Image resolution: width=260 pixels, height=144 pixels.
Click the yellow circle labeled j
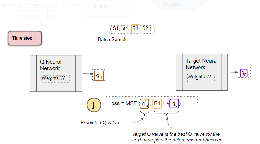tap(94, 105)
